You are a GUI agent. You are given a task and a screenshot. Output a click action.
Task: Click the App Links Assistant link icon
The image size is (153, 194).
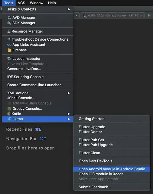click(x=9, y=45)
